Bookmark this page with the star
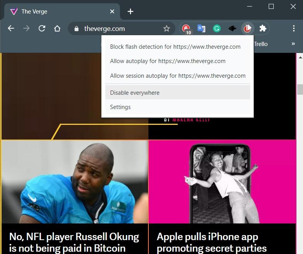This screenshot has width=303, height=254. [167, 29]
